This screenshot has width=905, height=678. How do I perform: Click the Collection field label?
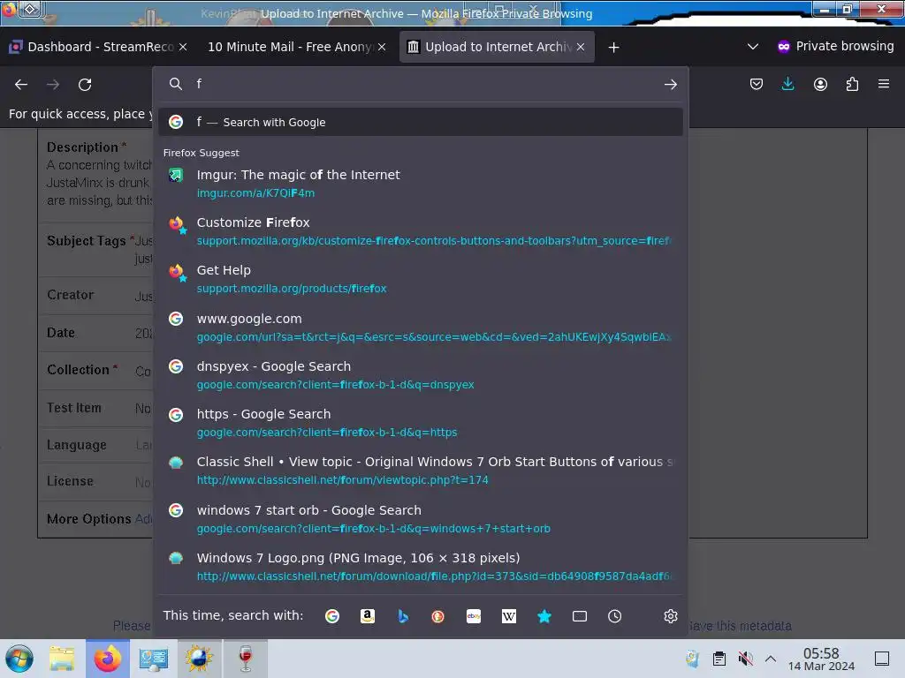coord(78,370)
